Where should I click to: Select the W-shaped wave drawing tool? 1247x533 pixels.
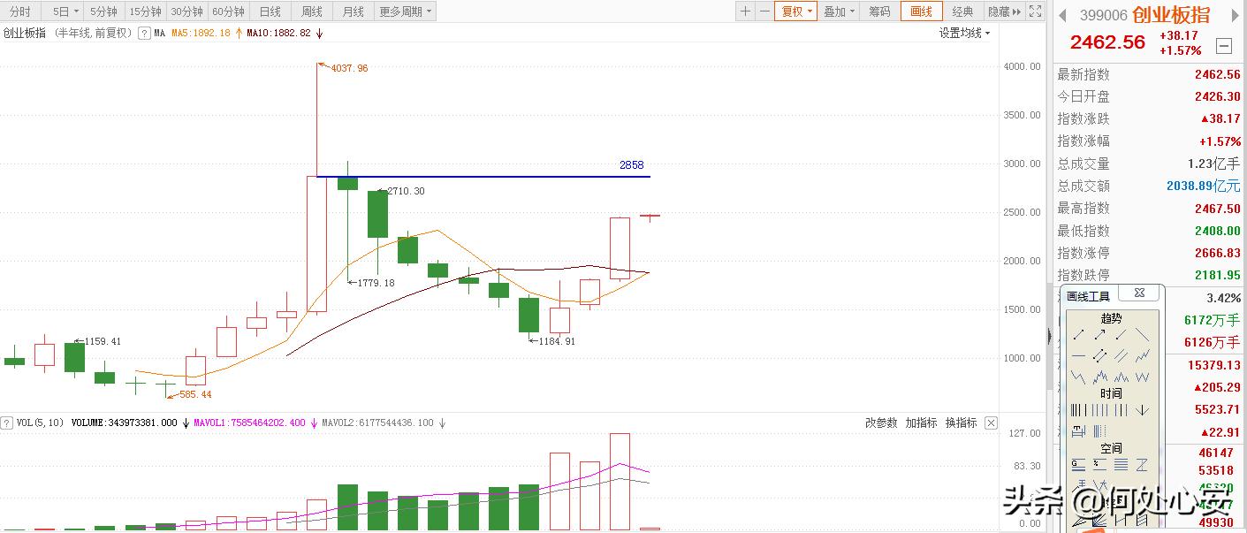click(1143, 376)
